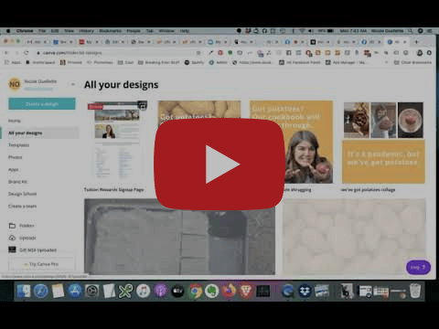This screenshot has height=329, width=439.
Task: Click the Create a design button
Action: pos(42,104)
